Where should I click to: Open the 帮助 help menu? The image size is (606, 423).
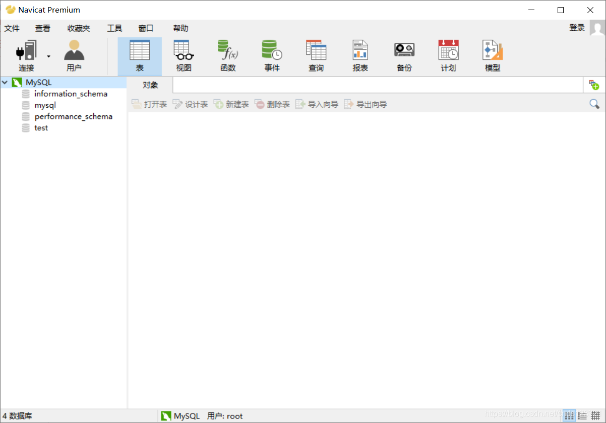point(180,28)
